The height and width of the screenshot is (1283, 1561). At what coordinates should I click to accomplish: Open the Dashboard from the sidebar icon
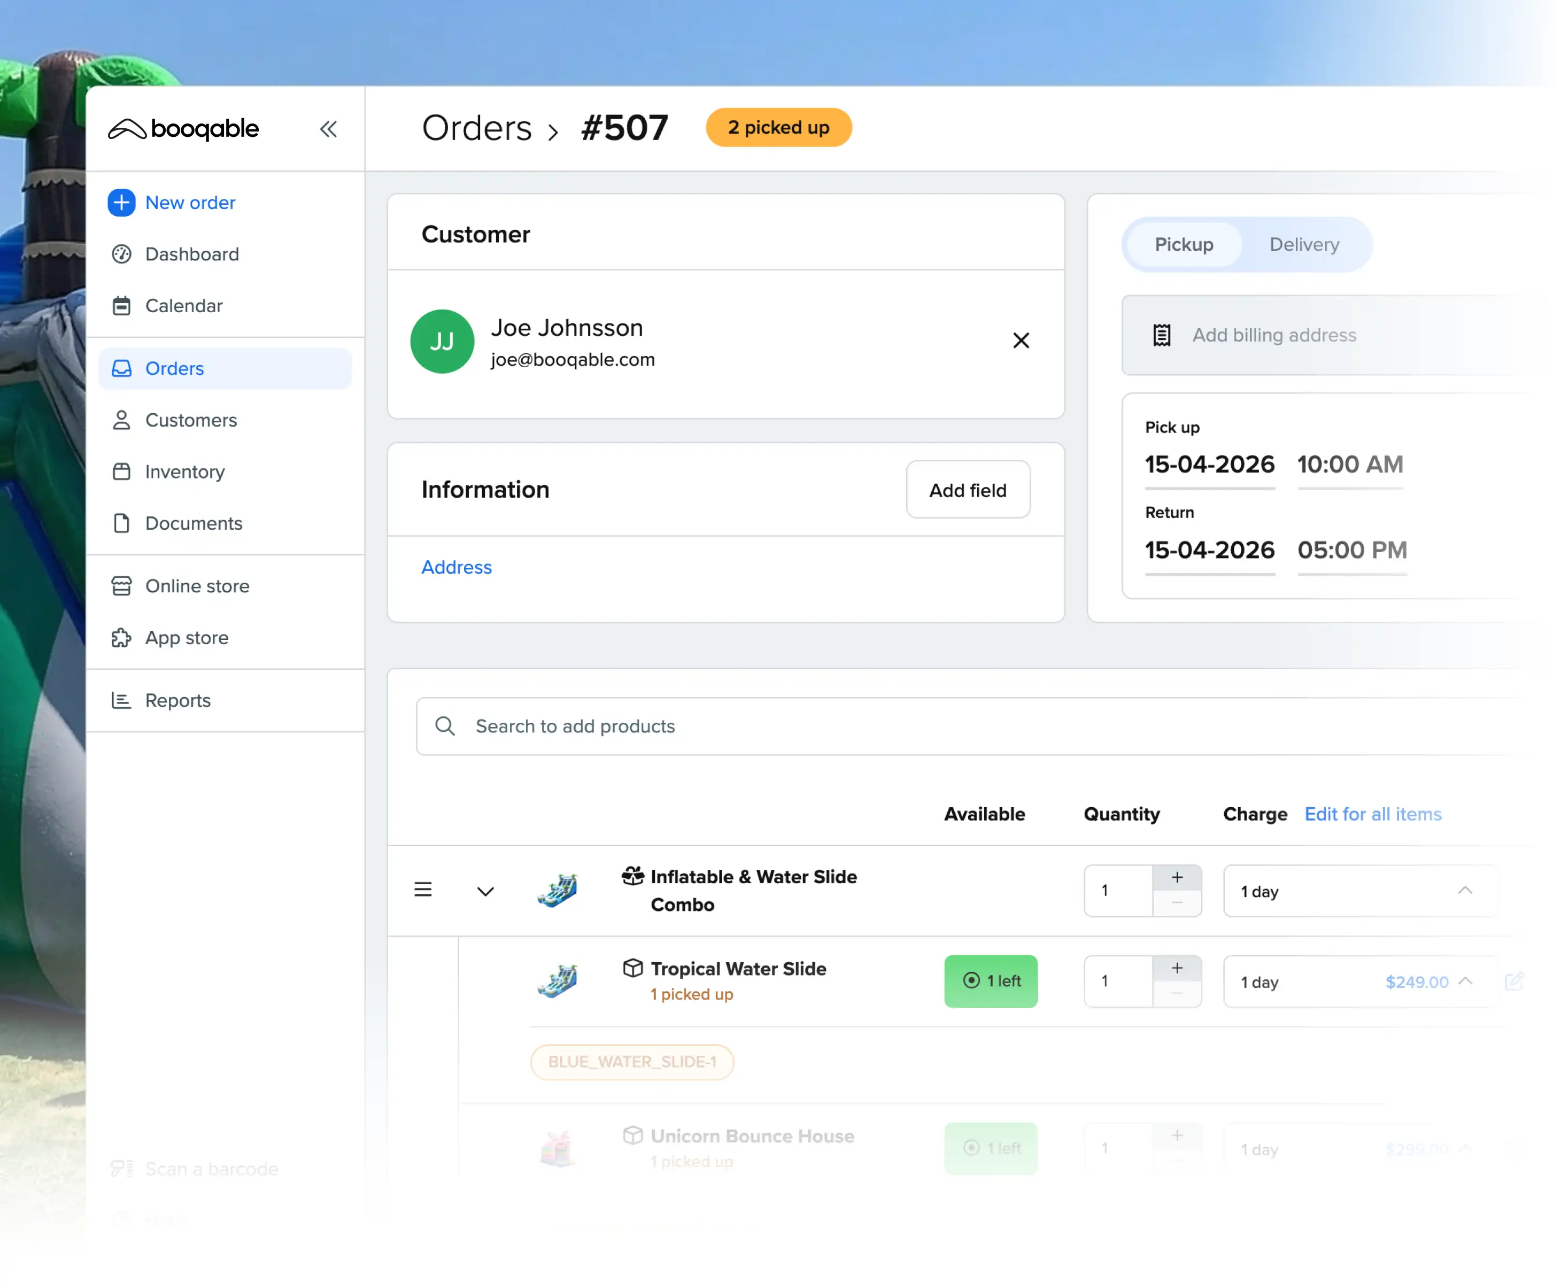pyautogui.click(x=121, y=254)
